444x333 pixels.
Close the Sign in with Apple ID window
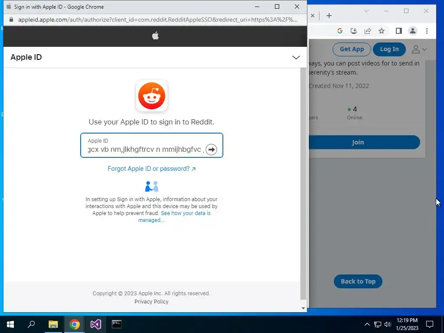[x=297, y=7]
